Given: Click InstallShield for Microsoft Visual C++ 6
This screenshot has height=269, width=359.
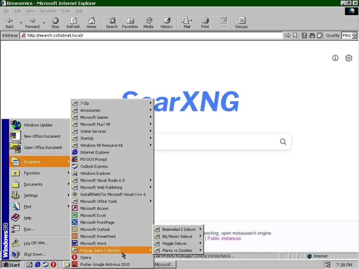Looking at the screenshot, I should coord(112,194).
